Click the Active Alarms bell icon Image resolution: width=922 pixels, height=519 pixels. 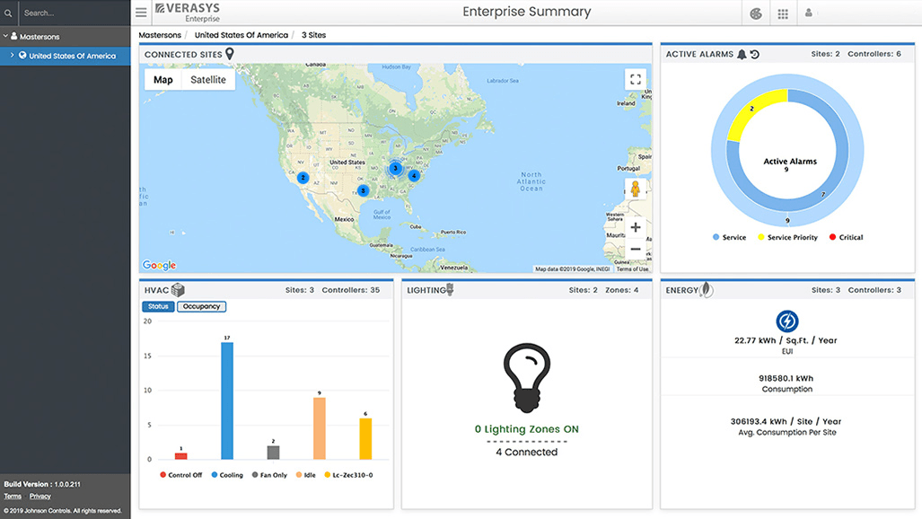[x=742, y=54]
